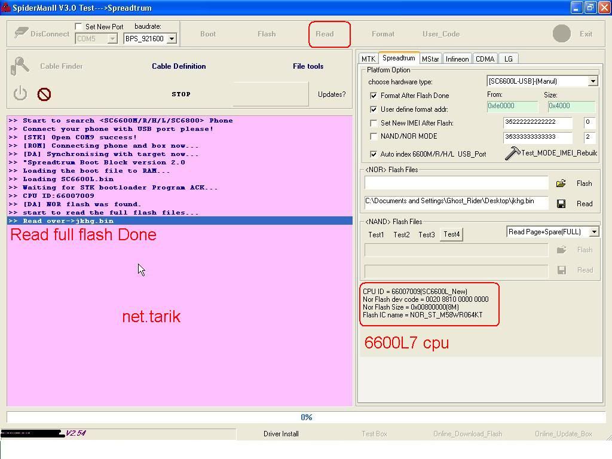This screenshot has height=459, width=612.
Task: Expand the hardware type SC6600L-USB dropdown
Action: point(593,81)
